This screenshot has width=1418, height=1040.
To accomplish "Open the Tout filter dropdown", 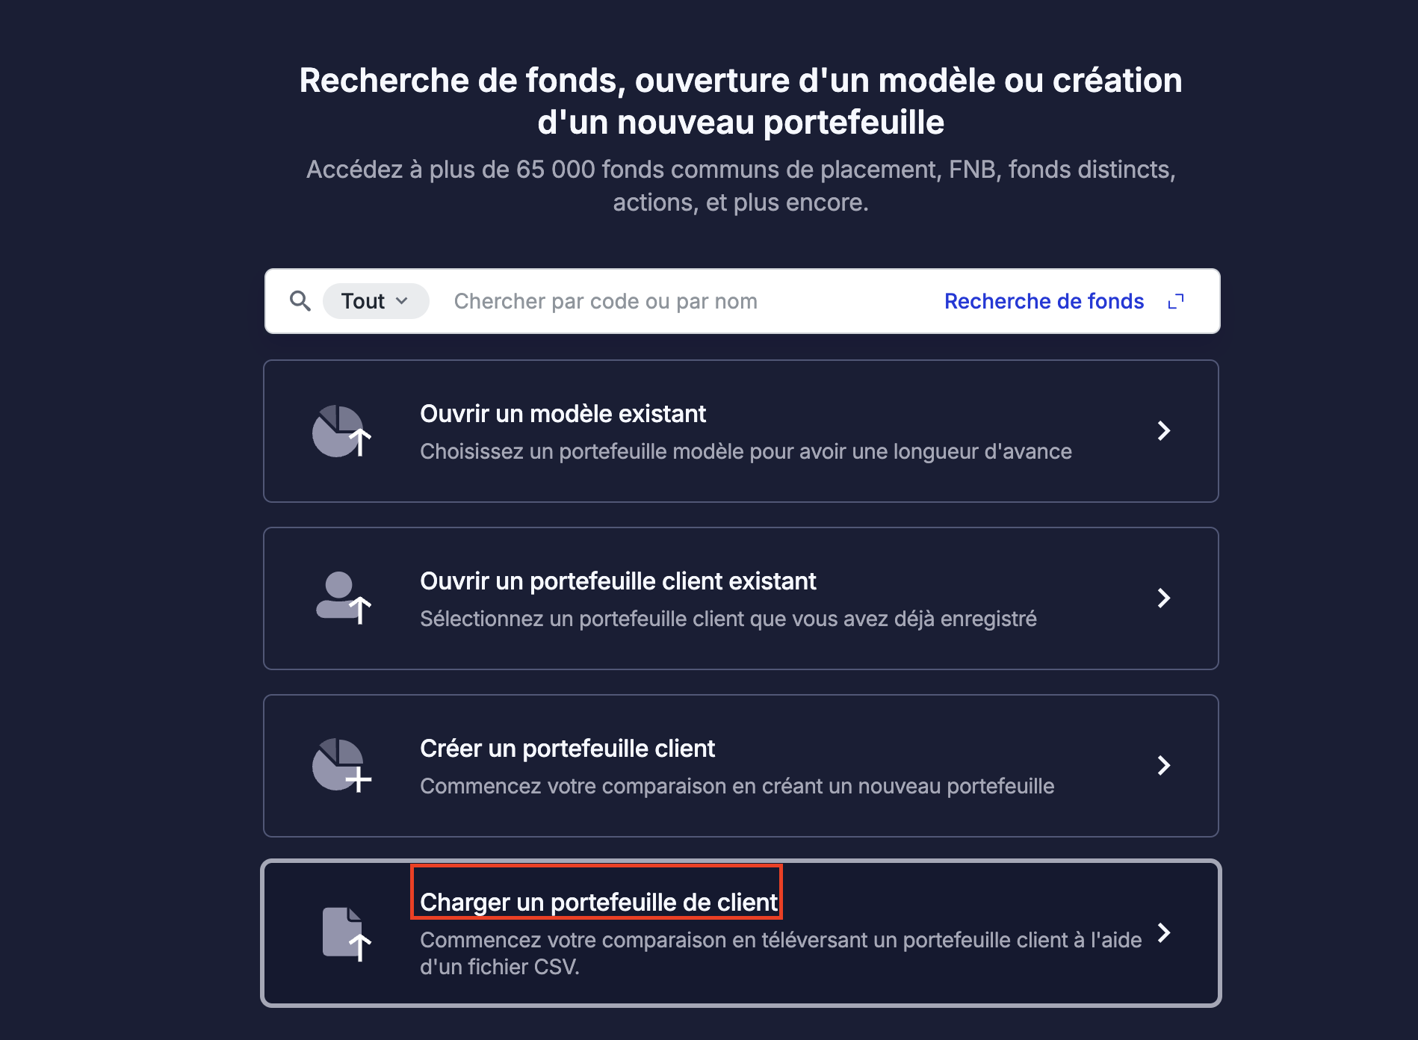I will pos(376,301).
